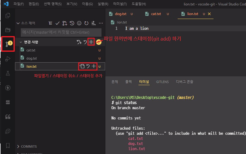This screenshot has width=246, height=154.
Task: Click the text 'I am a lion'
Action: pyautogui.click(x=137, y=28)
